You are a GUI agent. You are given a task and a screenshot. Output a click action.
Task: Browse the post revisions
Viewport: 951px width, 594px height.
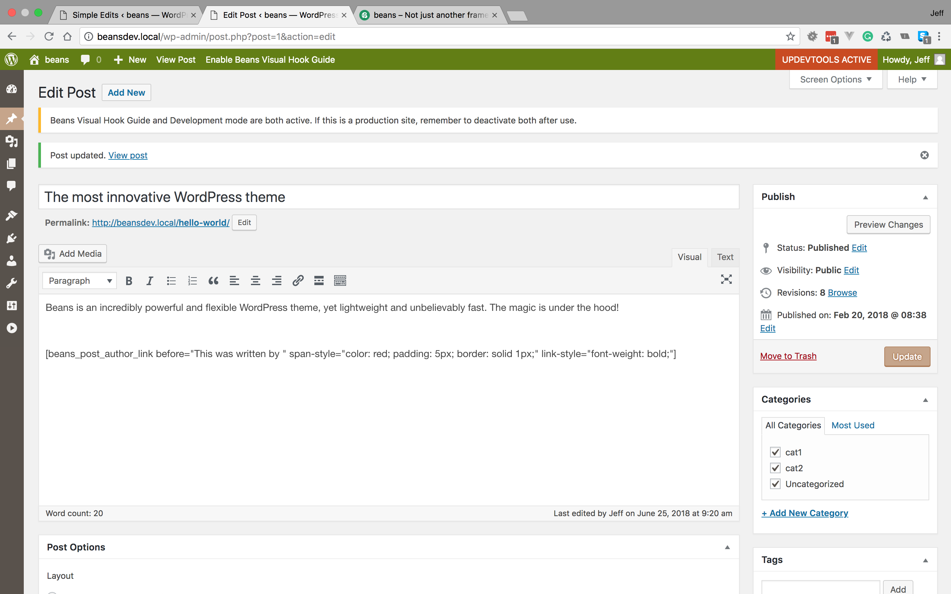point(842,293)
